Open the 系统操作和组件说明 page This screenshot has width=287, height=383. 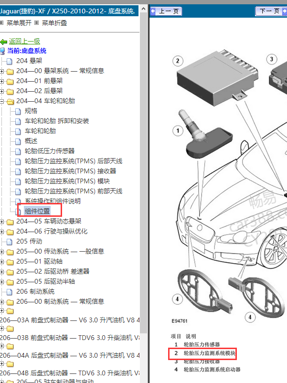point(53,201)
